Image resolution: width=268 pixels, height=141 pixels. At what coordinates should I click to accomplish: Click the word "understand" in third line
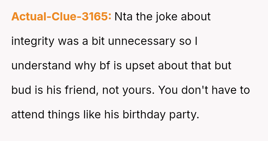click(41, 66)
